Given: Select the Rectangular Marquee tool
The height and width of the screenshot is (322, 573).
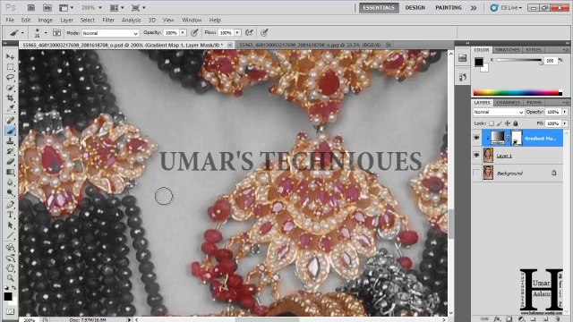Looking at the screenshot, I should 10,67.
